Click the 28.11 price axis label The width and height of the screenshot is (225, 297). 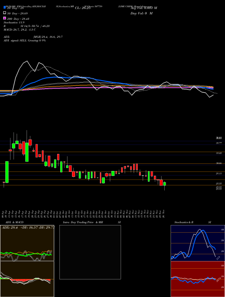pyautogui.click(x=219, y=173)
